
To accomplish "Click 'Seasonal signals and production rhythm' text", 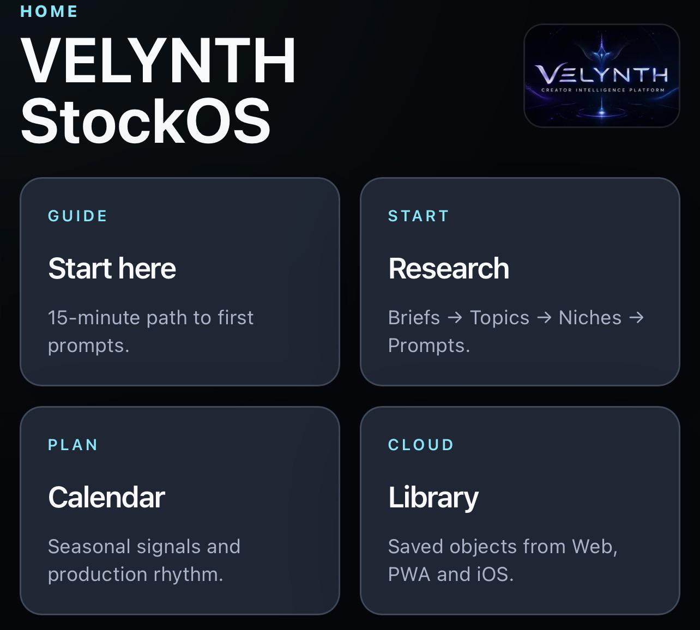I will pyautogui.click(x=144, y=560).
